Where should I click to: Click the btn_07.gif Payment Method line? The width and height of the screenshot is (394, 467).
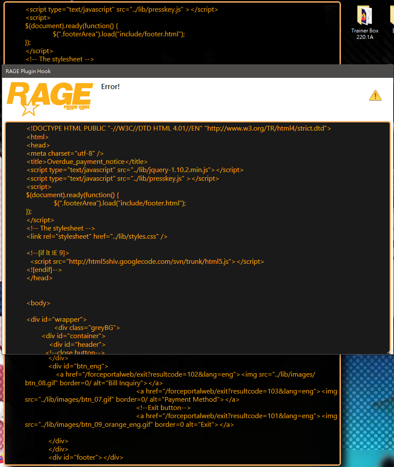[x=132, y=400]
